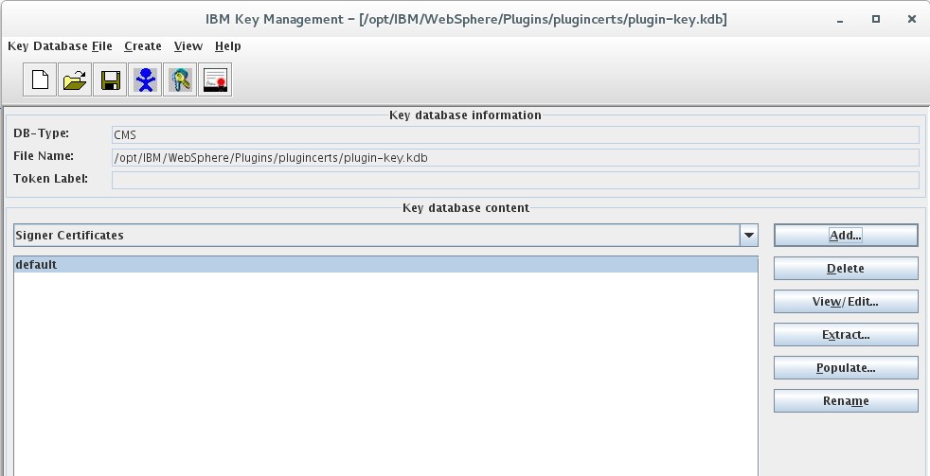Open the Help menu

[x=227, y=46]
